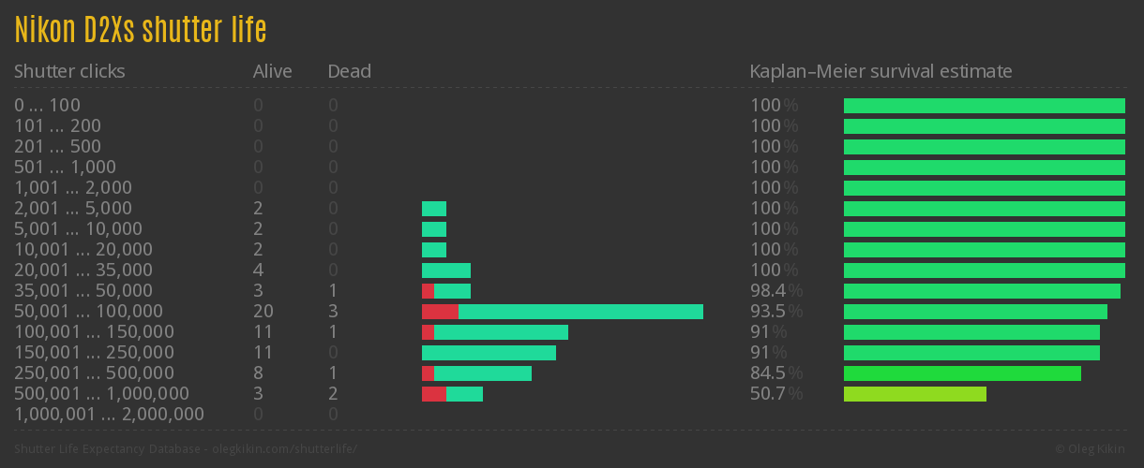Click the yellow-green 50.7% survival bar
Screen dimensions: 1144x468
914,394
